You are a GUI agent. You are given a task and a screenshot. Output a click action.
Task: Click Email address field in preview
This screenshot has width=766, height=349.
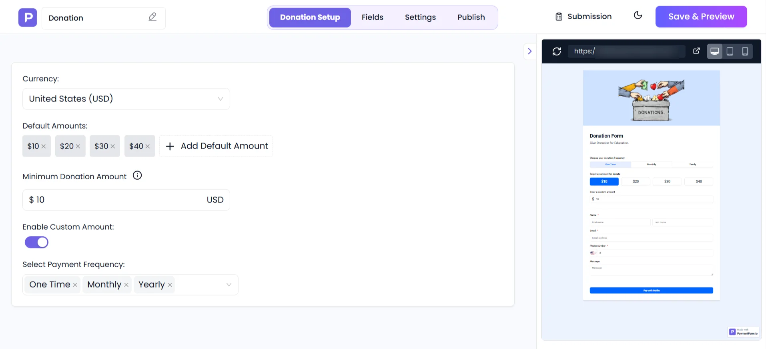[x=652, y=238]
